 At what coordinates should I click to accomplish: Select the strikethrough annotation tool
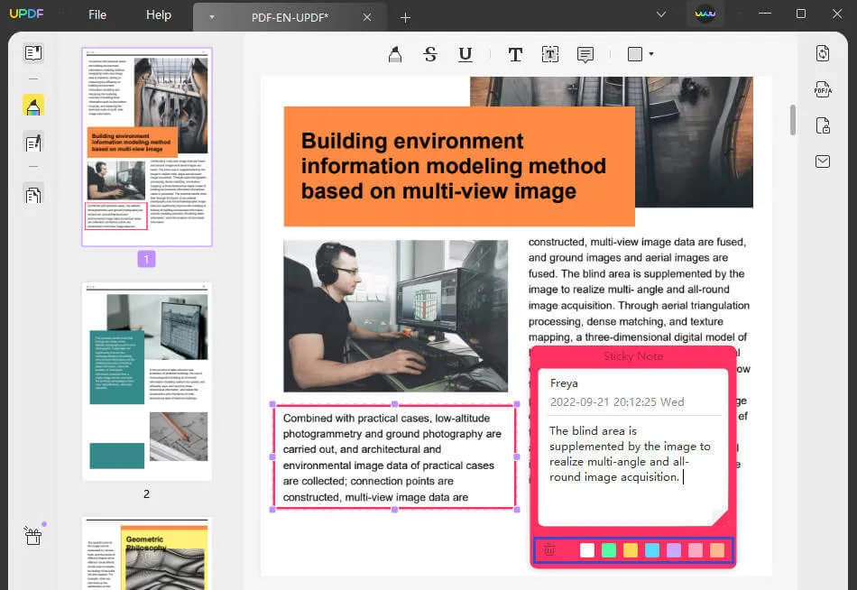[430, 55]
